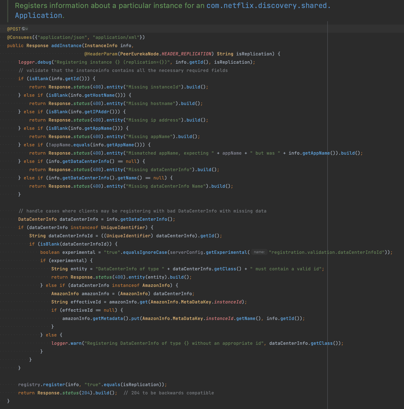Click the '// 204 to be backwards compatible' comment

(x=169, y=393)
